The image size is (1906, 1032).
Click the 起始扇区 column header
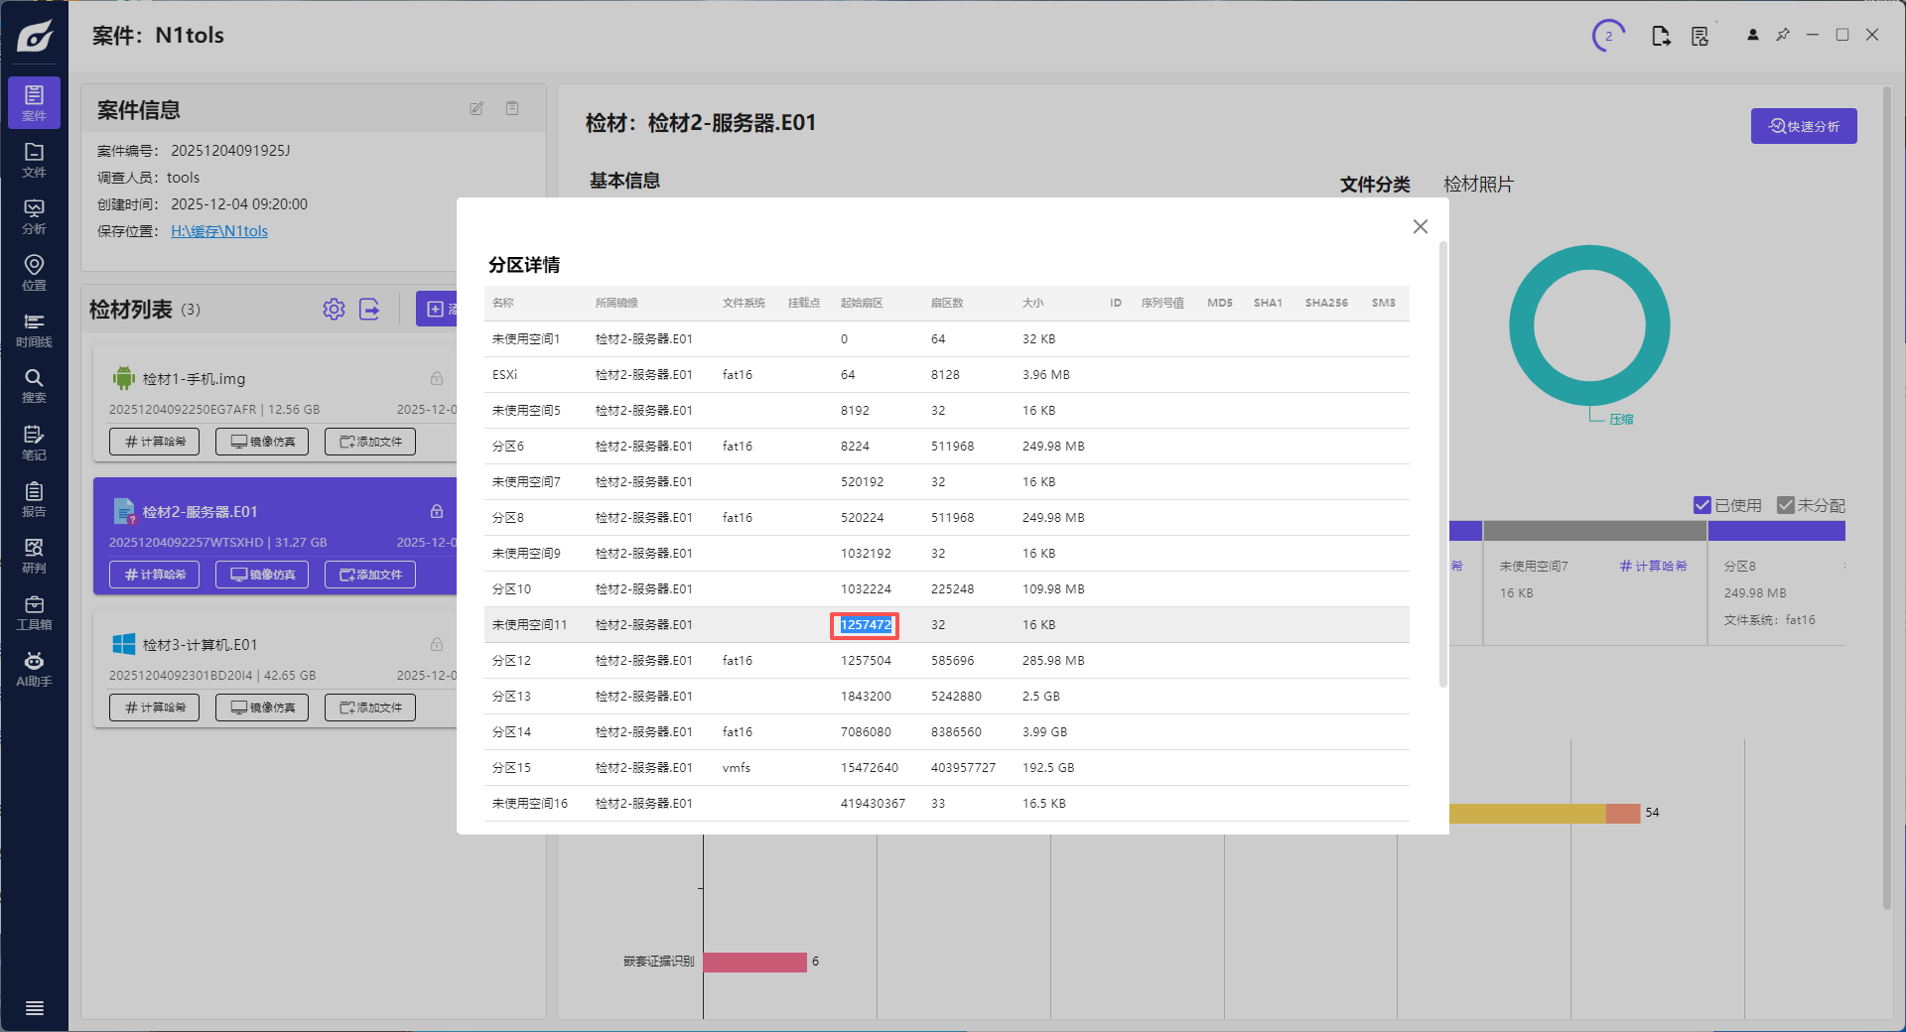click(862, 303)
